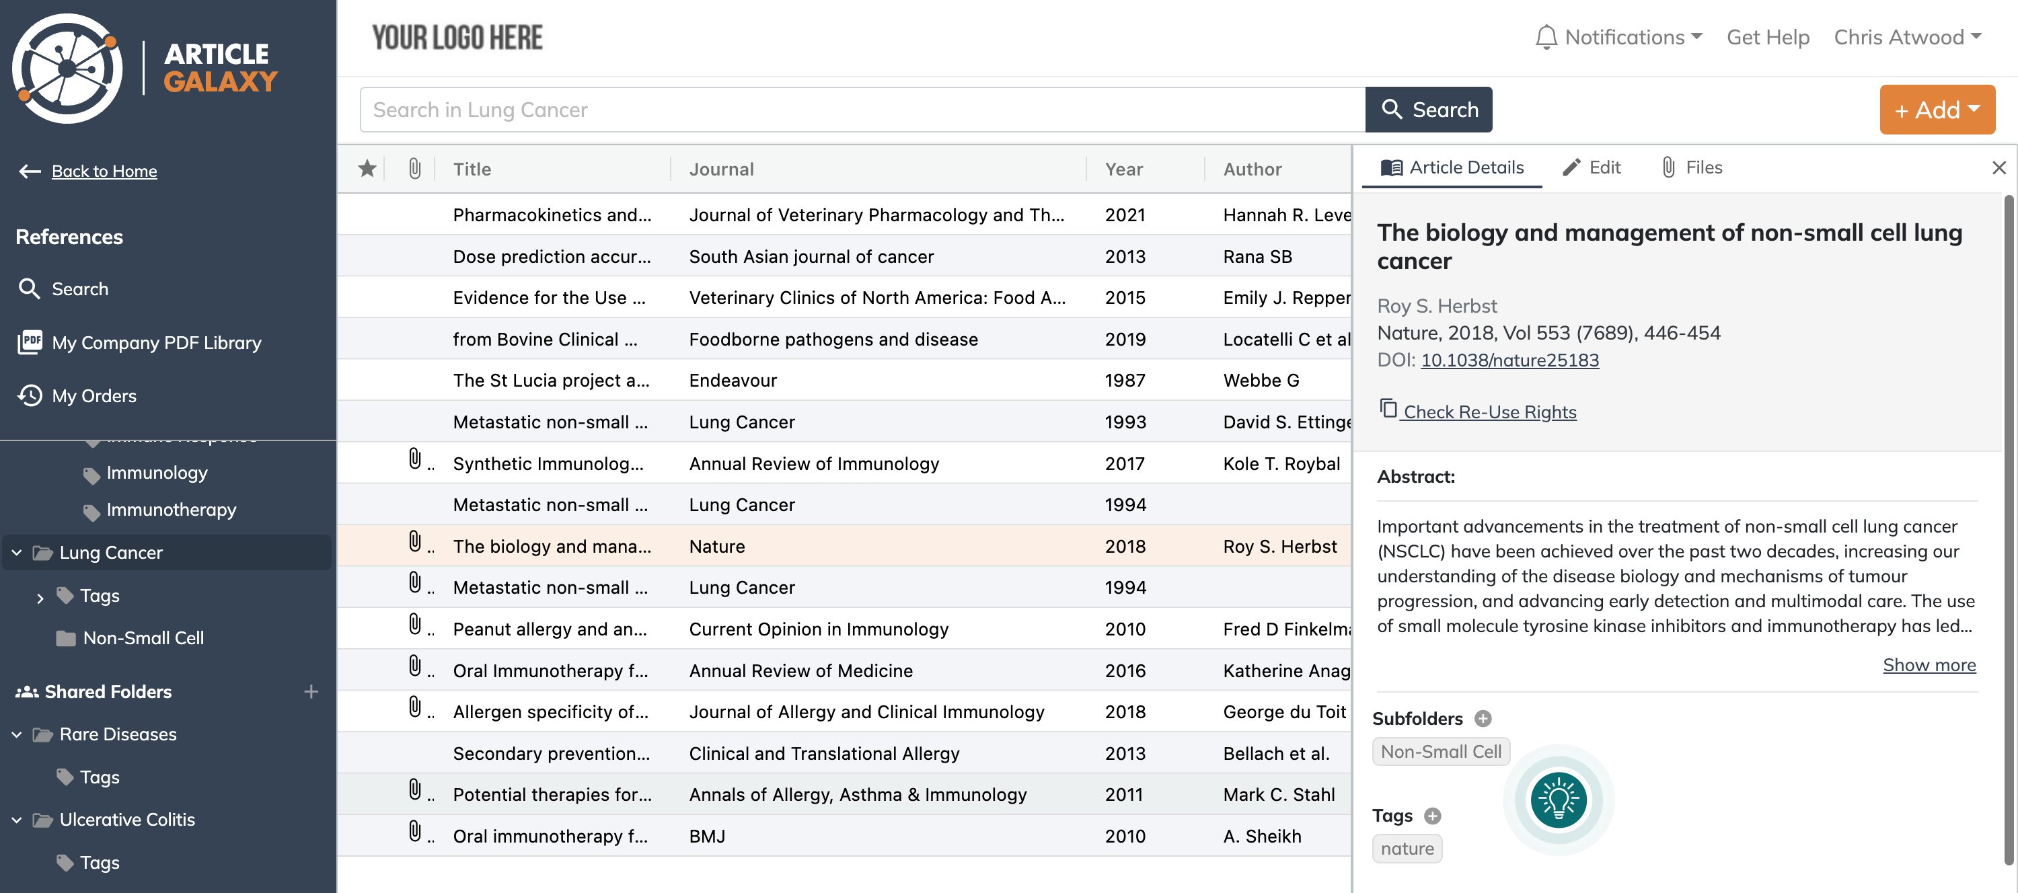The width and height of the screenshot is (2018, 893).
Task: Add a new shared folder with plus icon
Action: 311,692
